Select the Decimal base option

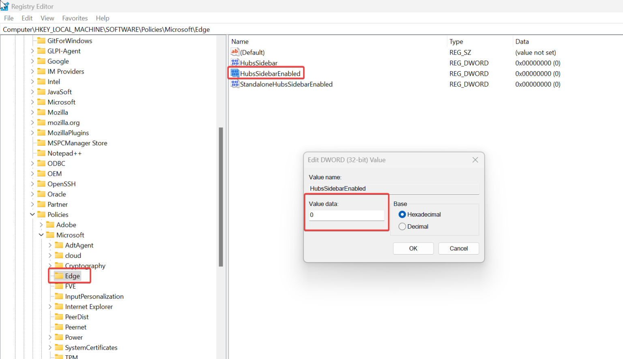tap(402, 226)
